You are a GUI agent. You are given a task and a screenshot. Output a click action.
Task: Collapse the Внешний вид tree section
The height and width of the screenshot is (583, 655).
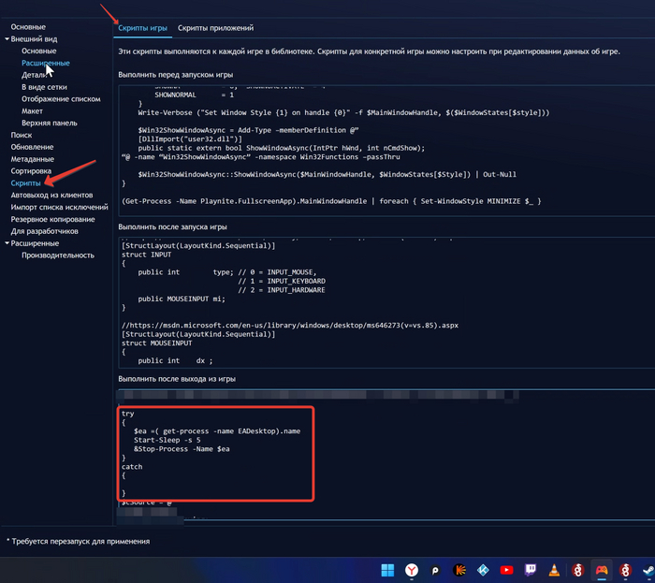(x=7, y=39)
